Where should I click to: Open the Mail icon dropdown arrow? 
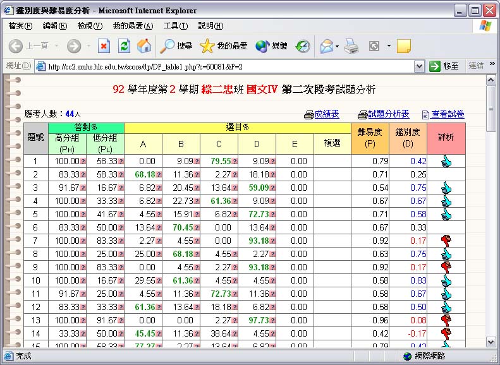(x=338, y=46)
